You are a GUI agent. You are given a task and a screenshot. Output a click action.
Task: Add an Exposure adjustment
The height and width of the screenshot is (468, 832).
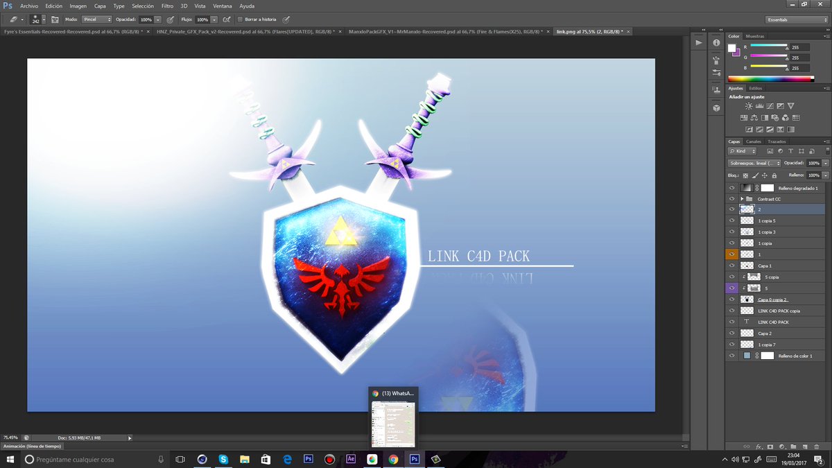(x=780, y=105)
